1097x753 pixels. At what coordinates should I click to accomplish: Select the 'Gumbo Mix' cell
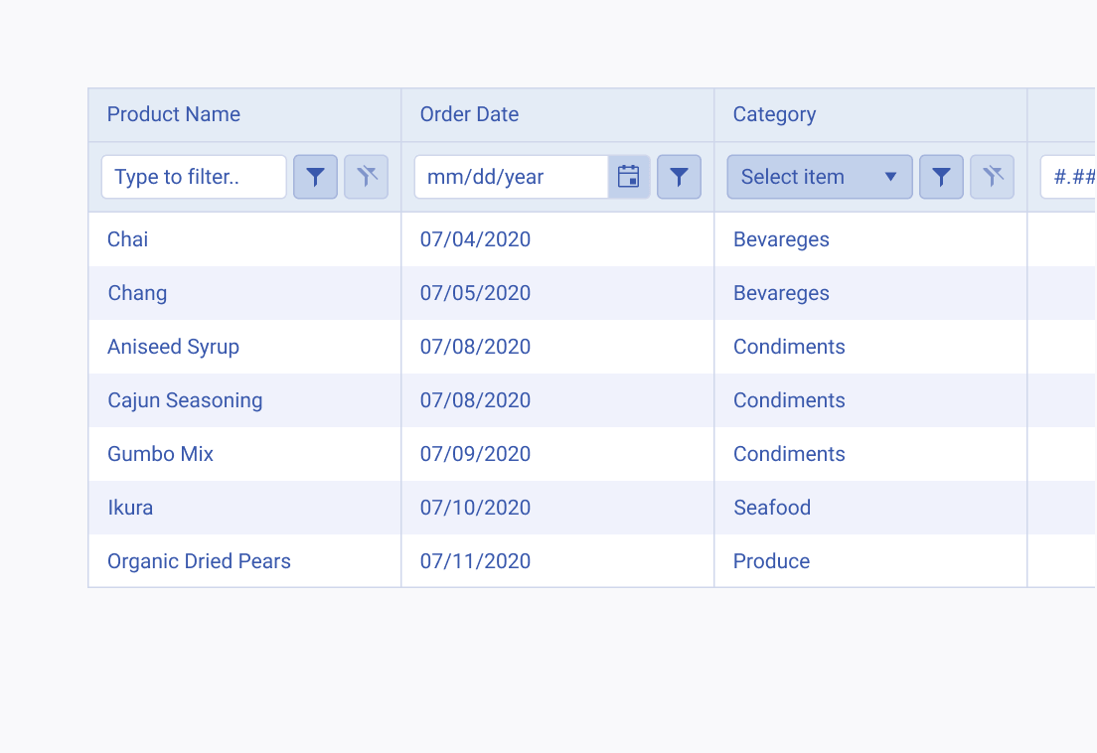(x=244, y=454)
